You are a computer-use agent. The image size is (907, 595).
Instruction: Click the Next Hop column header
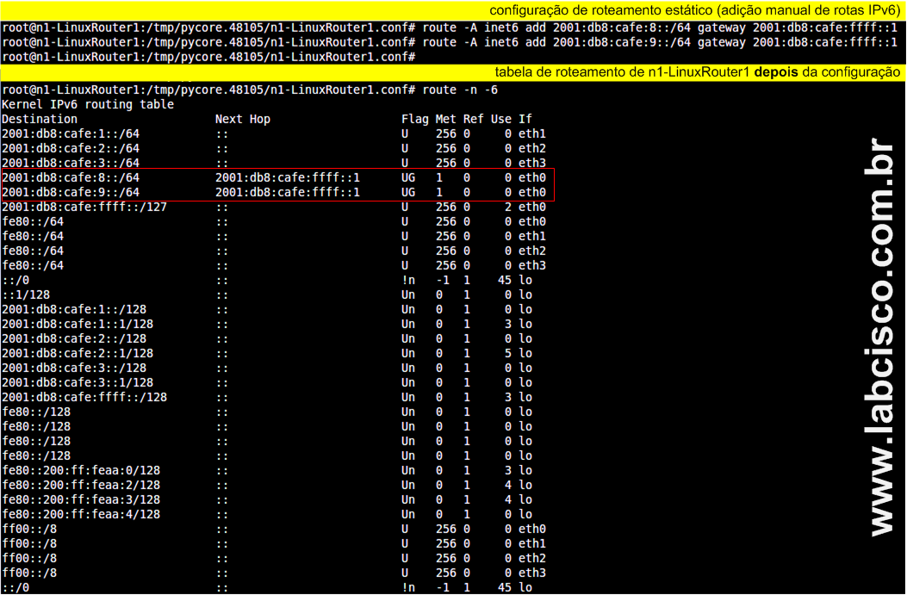(x=244, y=119)
